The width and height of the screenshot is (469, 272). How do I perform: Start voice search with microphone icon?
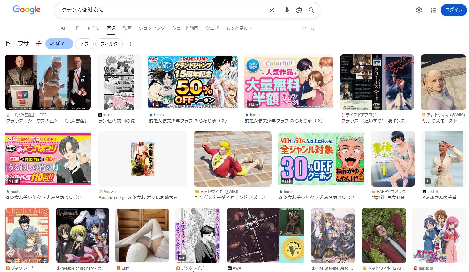pos(287,10)
